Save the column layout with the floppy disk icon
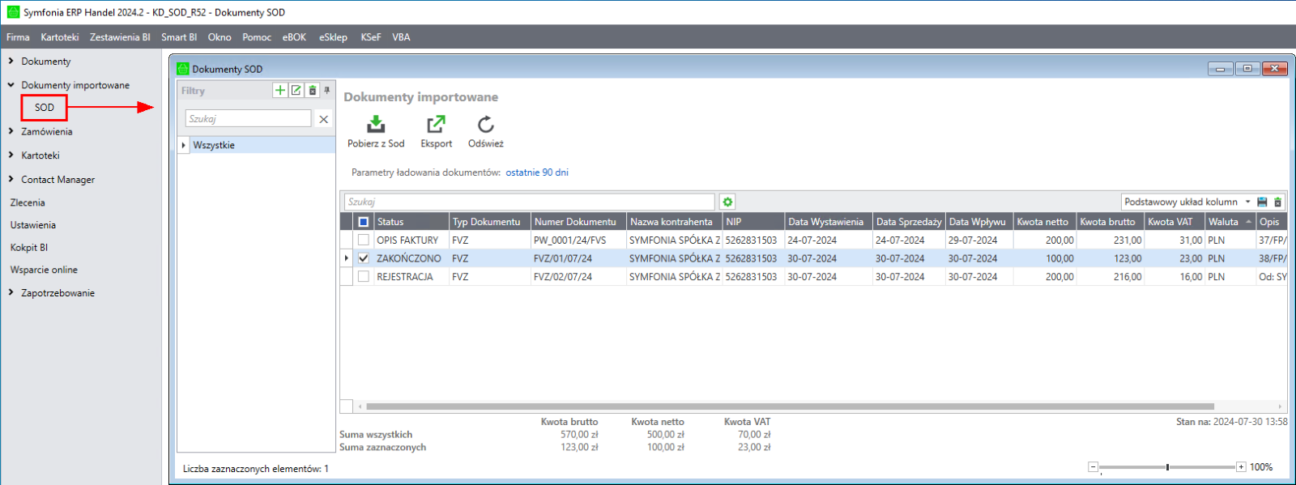 click(1262, 202)
